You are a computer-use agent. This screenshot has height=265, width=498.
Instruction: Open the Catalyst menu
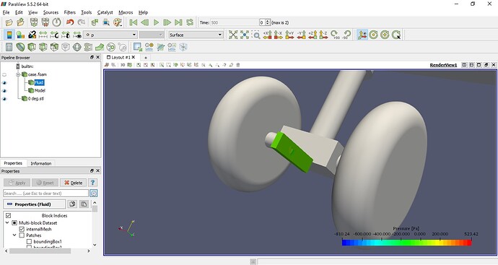(x=105, y=12)
